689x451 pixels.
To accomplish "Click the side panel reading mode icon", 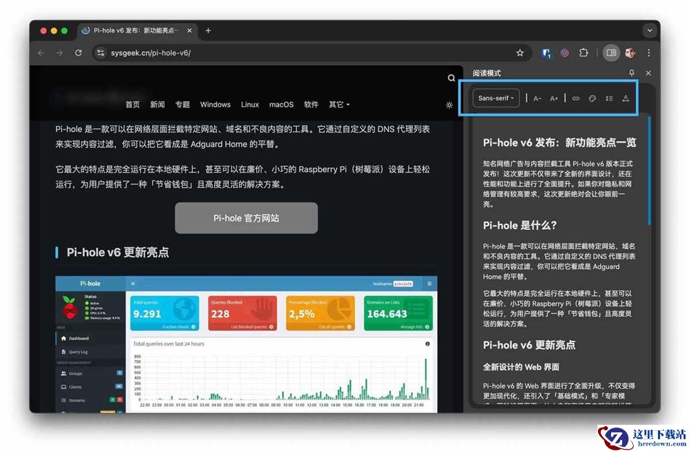I will [610, 53].
